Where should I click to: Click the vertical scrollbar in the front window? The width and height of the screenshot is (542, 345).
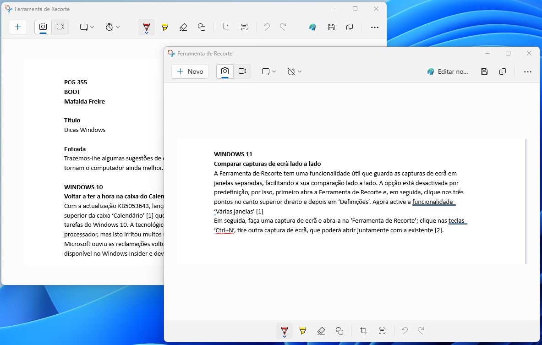click(x=526, y=202)
